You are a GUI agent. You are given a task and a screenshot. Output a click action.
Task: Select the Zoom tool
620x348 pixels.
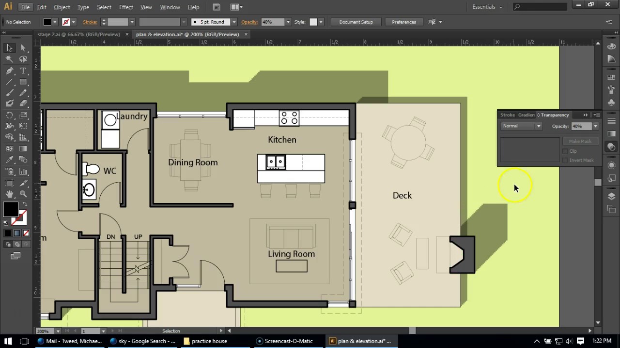click(23, 194)
